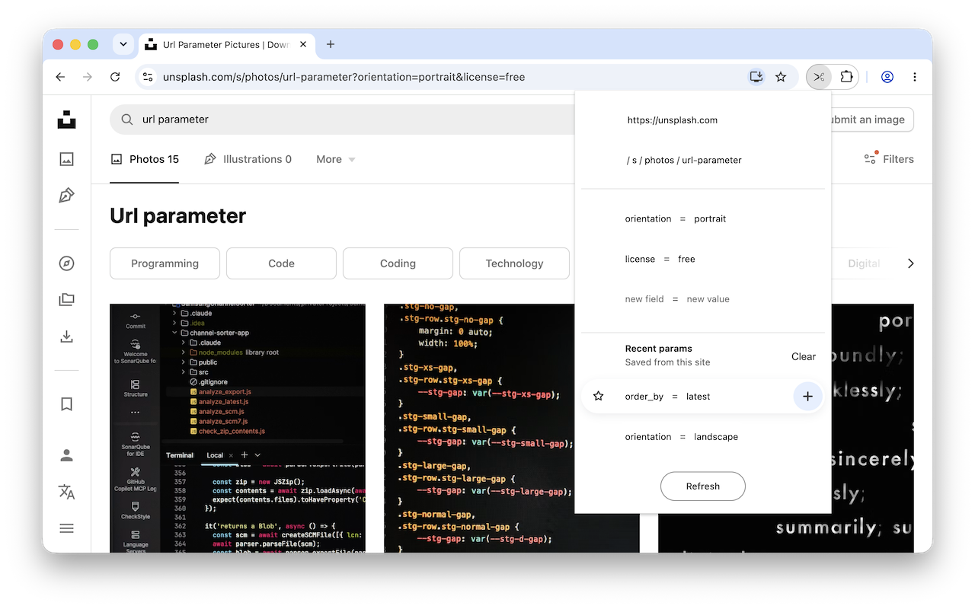
Task: Open the illustrations pen icon in the sidebar
Action: point(67,196)
